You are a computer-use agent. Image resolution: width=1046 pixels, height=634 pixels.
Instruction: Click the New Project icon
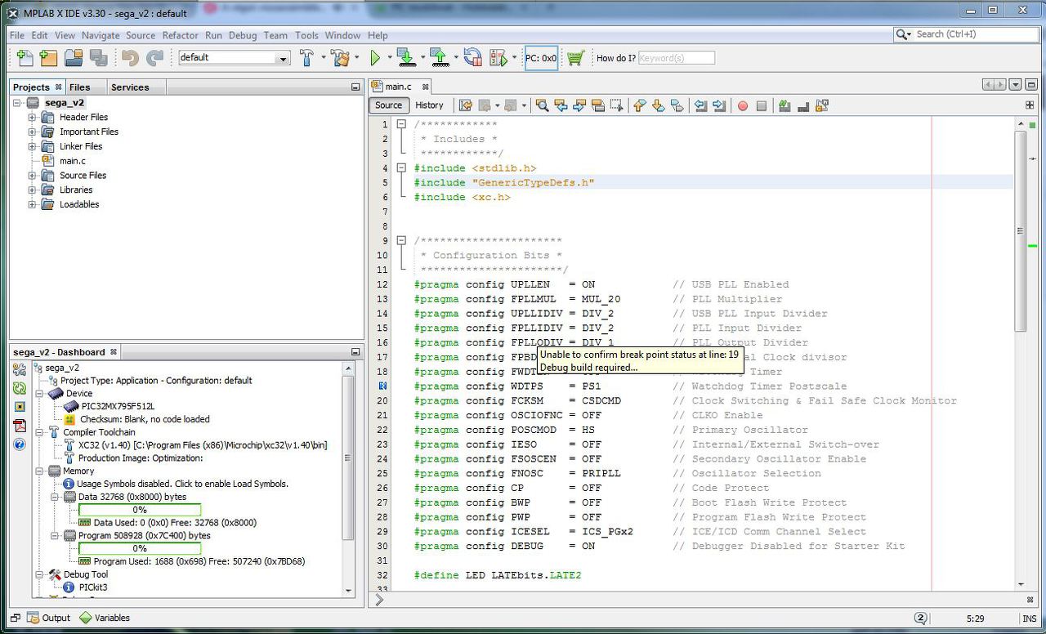(48, 58)
